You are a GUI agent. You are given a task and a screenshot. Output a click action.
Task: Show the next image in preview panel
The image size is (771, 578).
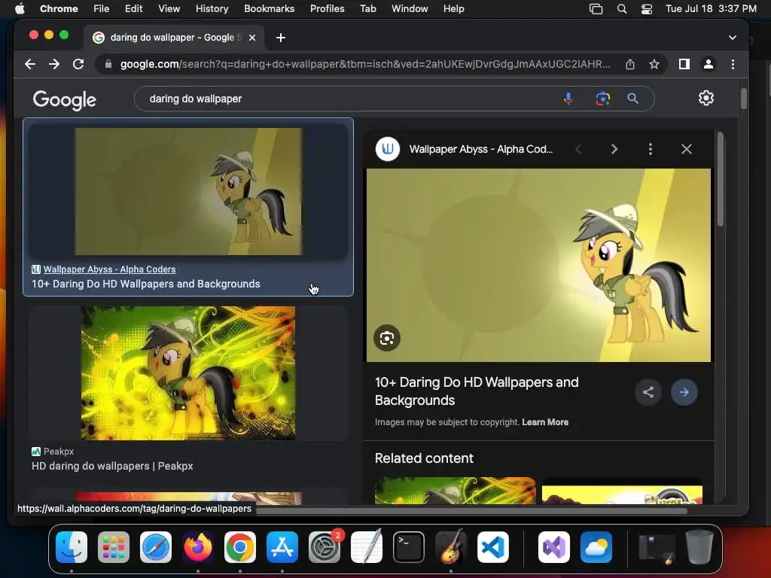point(614,150)
